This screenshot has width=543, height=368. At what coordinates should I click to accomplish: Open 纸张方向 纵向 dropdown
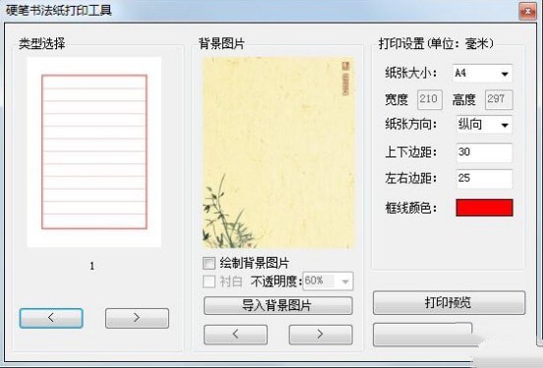[x=484, y=125]
